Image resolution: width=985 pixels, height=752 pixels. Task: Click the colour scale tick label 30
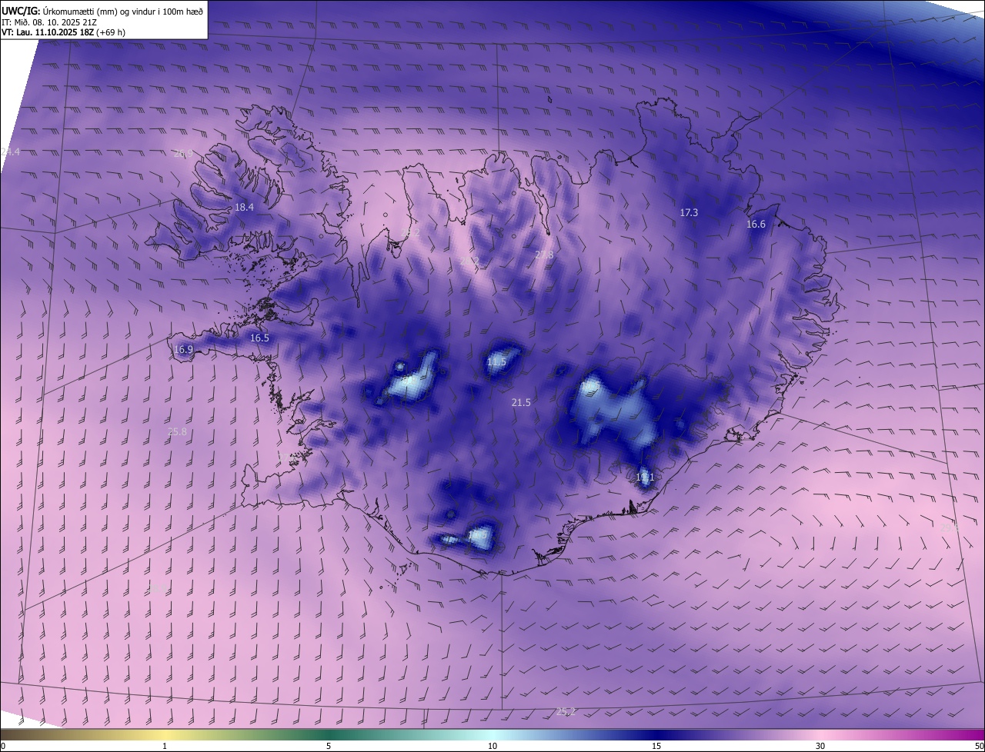pyautogui.click(x=820, y=746)
